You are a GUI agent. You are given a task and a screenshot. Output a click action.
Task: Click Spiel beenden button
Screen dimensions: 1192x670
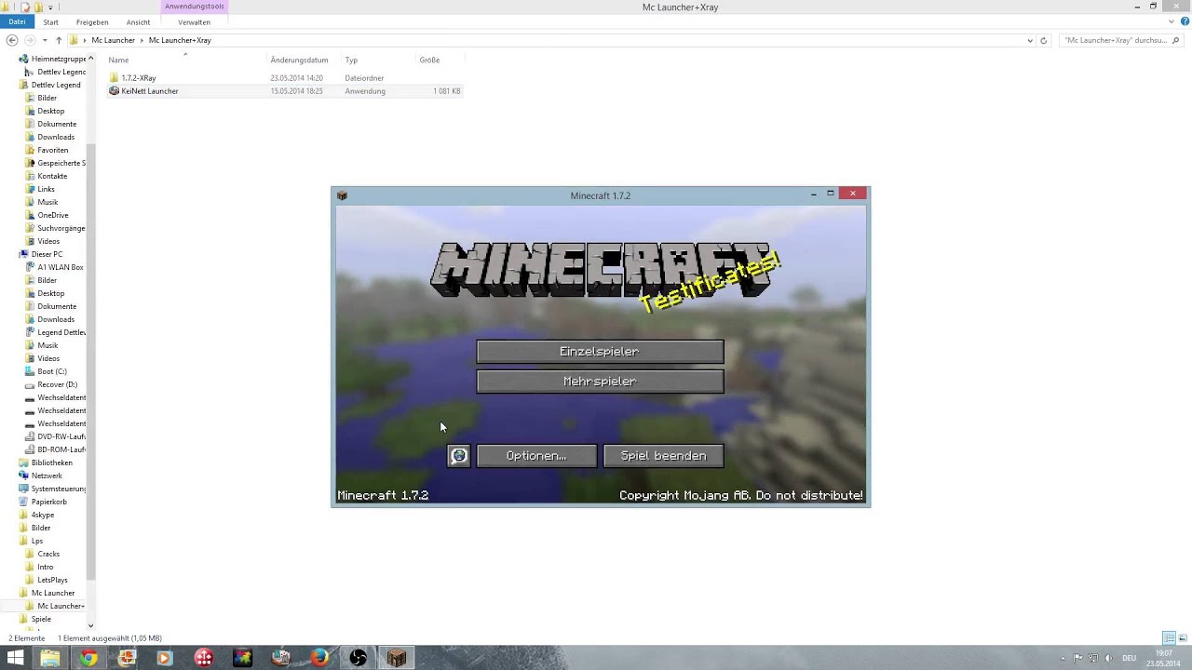pyautogui.click(x=664, y=456)
